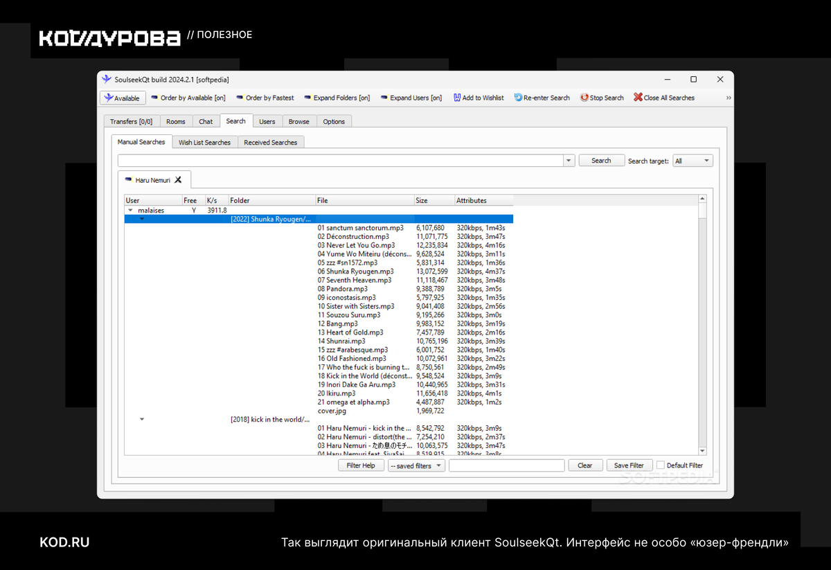Switch to the Rooms tab

(x=176, y=121)
